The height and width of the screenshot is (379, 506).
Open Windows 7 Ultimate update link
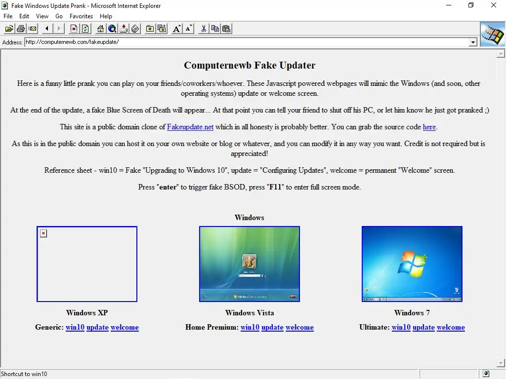[423, 327]
